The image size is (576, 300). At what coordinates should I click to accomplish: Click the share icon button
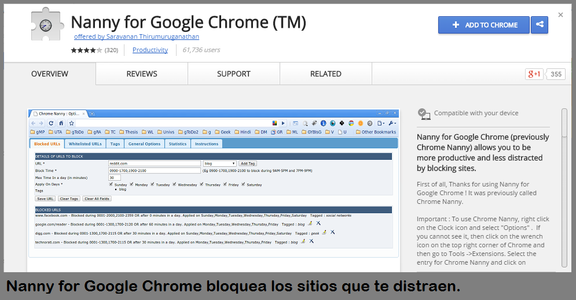point(540,25)
